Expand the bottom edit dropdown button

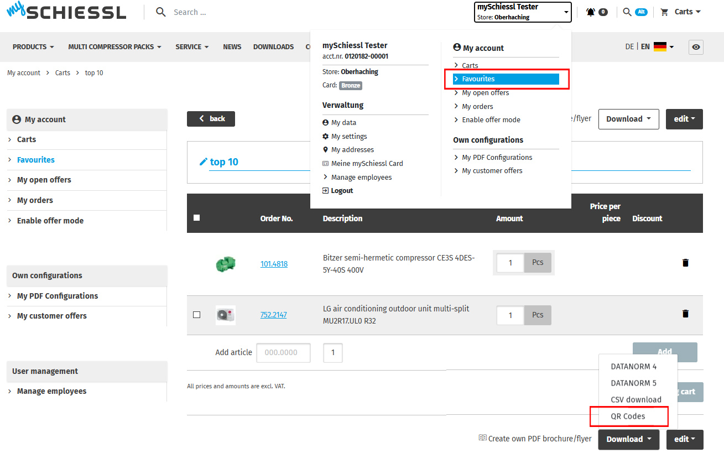tap(684, 439)
